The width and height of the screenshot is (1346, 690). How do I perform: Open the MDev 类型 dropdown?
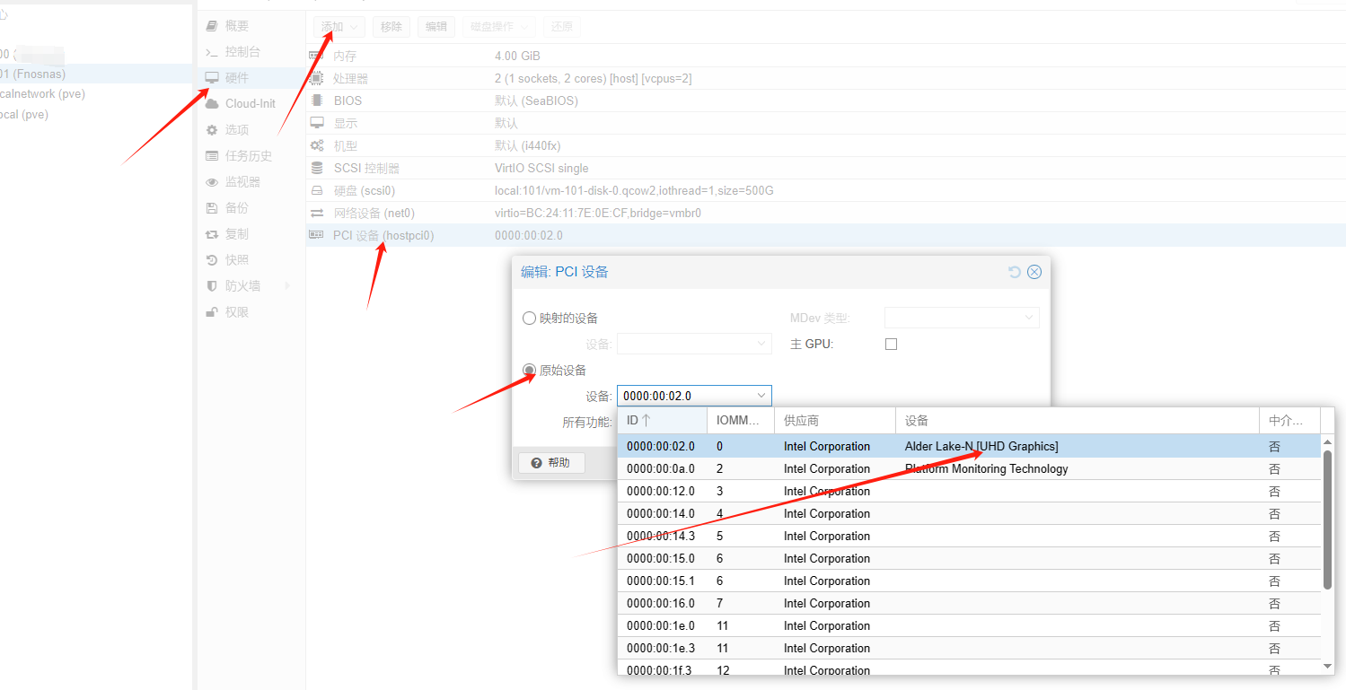962,318
